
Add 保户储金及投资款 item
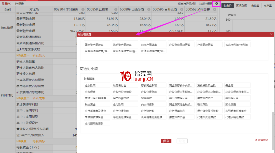coord(209,111)
